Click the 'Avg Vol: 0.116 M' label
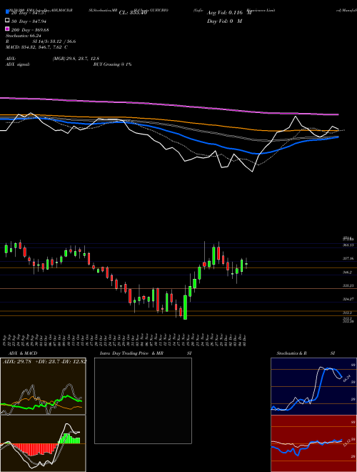The height and width of the screenshot is (472, 357). [x=229, y=13]
